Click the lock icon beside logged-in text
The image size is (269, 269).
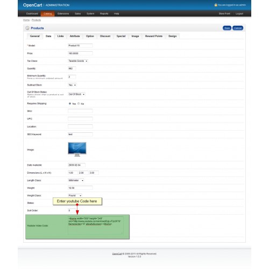(216, 5)
